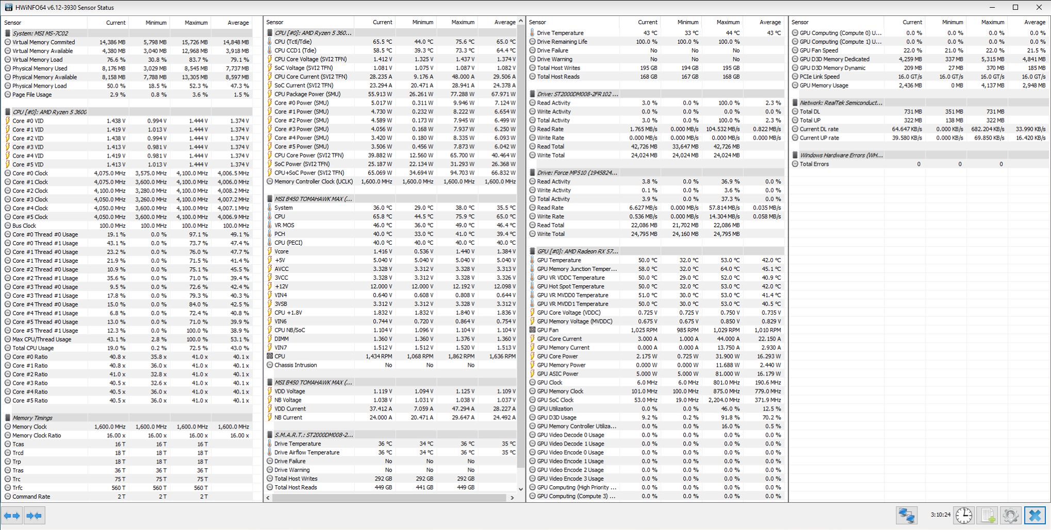Click the expand columns arrows button

pos(12,516)
